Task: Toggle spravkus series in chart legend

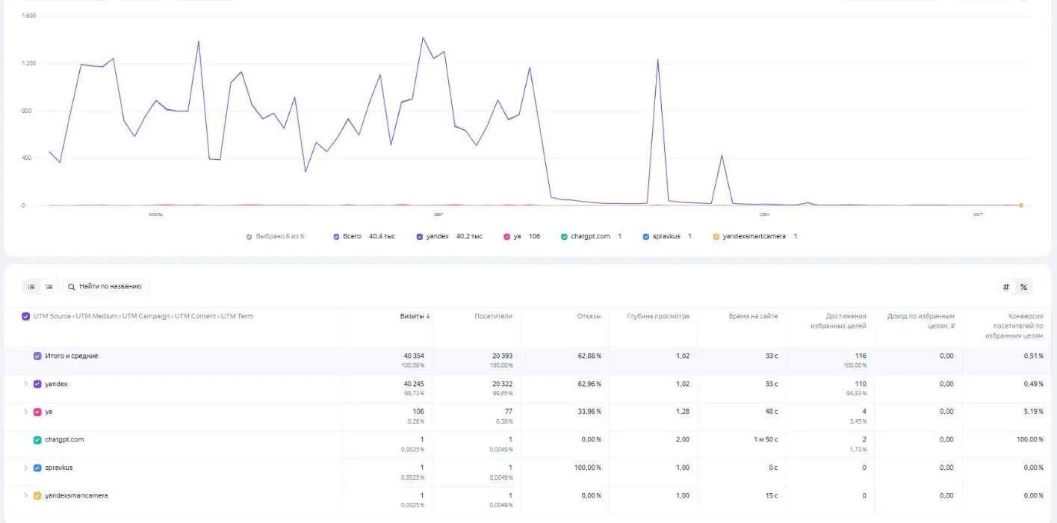Action: click(646, 236)
